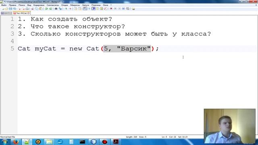Image resolution: width=258 pixels, height=145 pixels.
Task: Click the red Record Macro icon
Action: pos(111,8)
